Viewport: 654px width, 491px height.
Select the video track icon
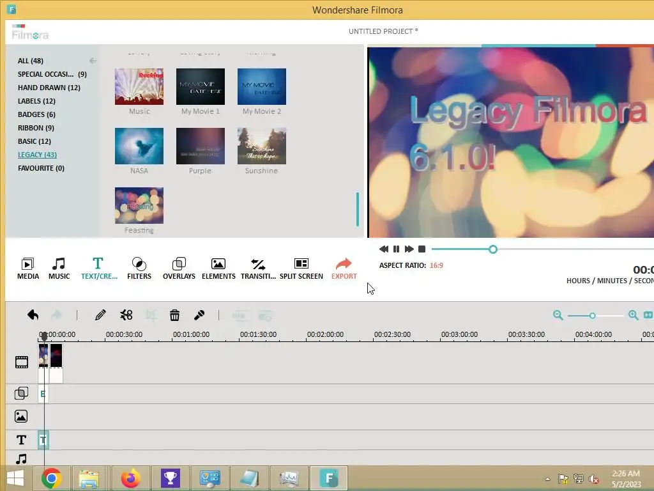22,362
